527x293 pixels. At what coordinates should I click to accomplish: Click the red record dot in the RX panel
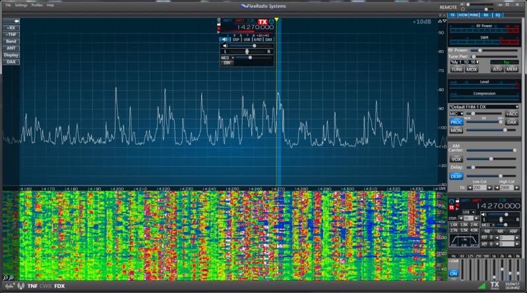pos(457,205)
